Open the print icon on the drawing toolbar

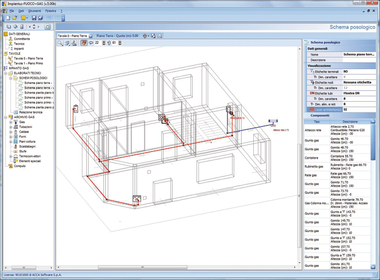click(x=160, y=36)
